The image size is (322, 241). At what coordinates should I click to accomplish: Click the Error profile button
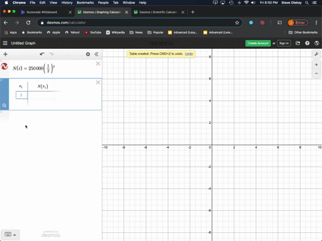(298, 23)
